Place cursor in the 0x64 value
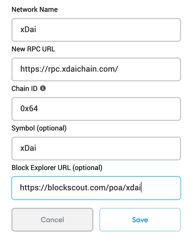 coord(29,108)
